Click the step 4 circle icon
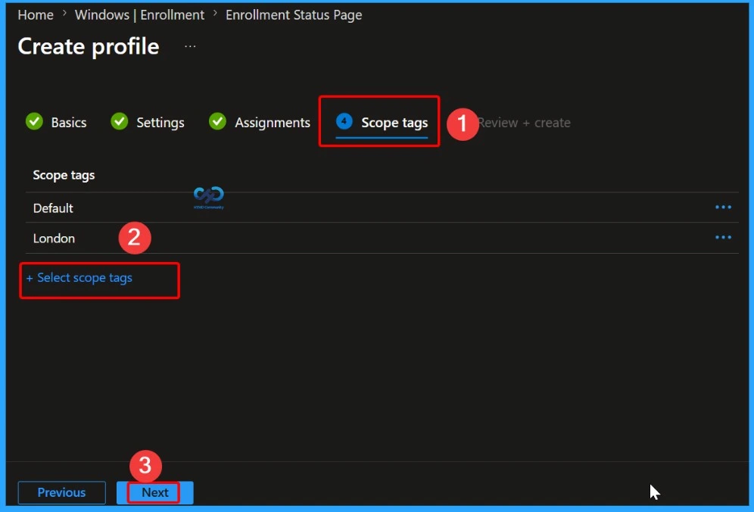This screenshot has width=754, height=512. click(x=344, y=121)
